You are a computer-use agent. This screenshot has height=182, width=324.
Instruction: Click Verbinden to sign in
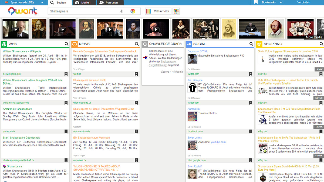point(304,2)
